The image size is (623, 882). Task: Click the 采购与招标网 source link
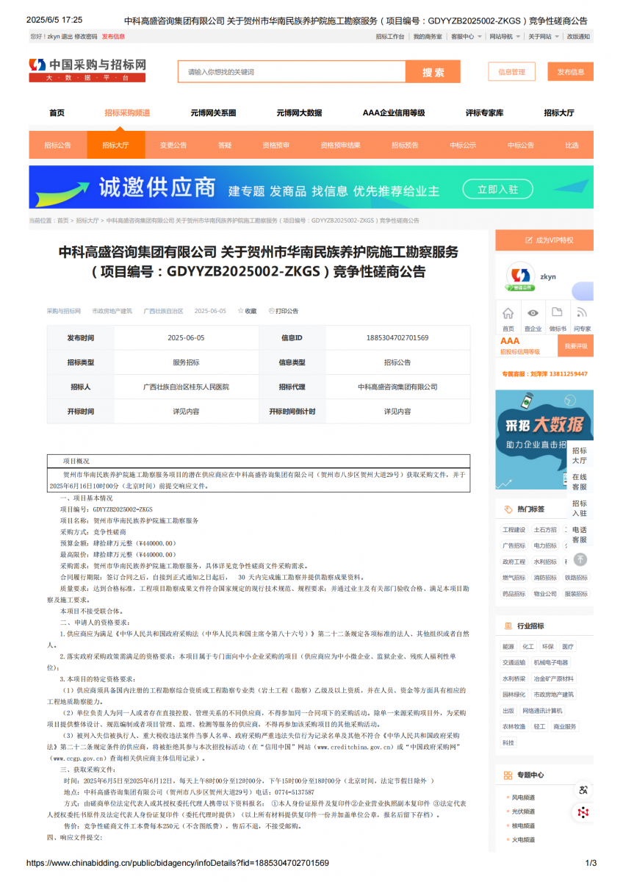click(64, 312)
